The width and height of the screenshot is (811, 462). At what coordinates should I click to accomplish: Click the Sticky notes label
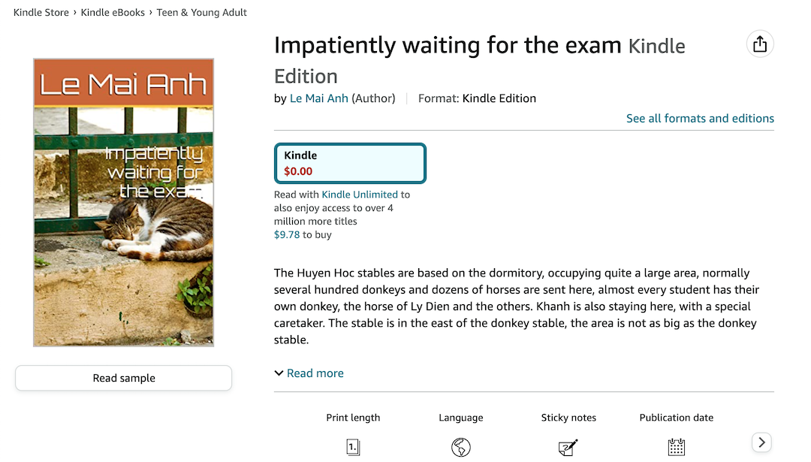[x=568, y=418]
